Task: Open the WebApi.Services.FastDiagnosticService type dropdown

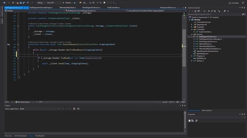Action: 95,11
